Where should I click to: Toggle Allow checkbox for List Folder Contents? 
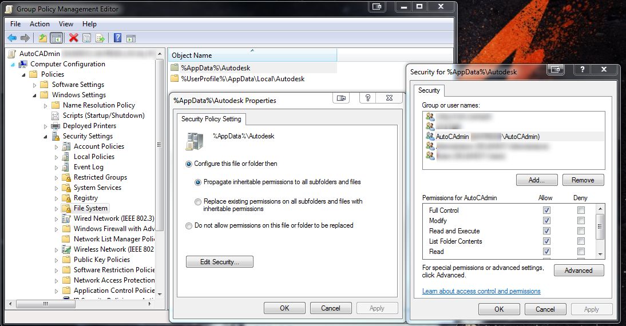[546, 241]
